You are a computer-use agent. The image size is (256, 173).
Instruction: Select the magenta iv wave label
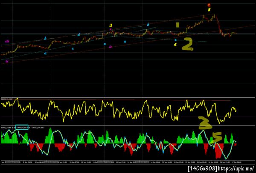tap(111, 47)
